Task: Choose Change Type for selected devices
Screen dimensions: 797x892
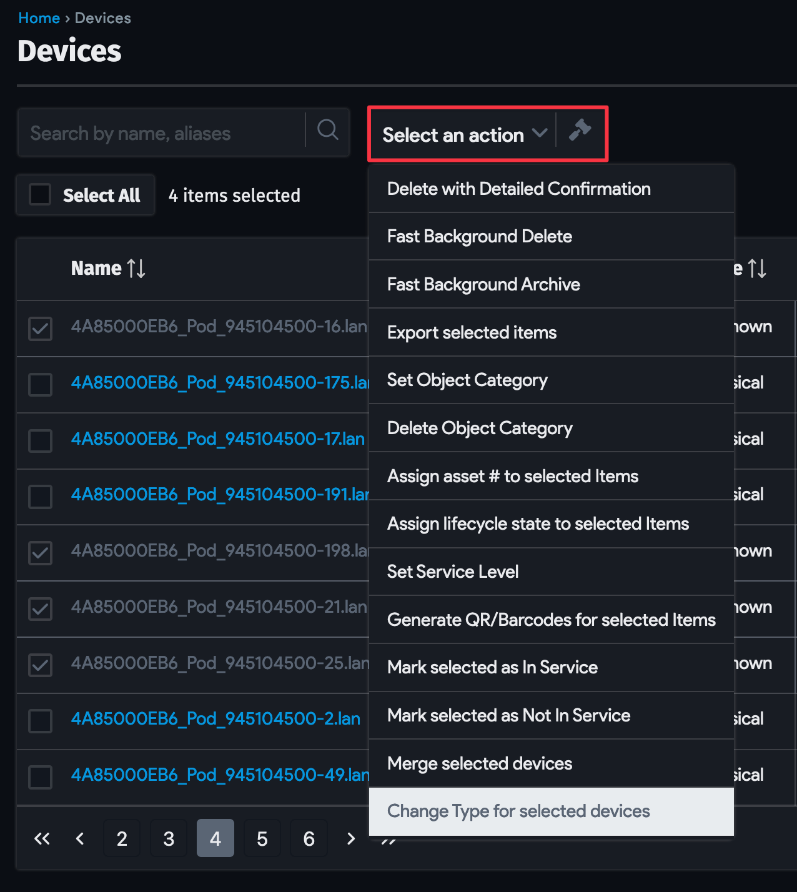Action: 518,811
